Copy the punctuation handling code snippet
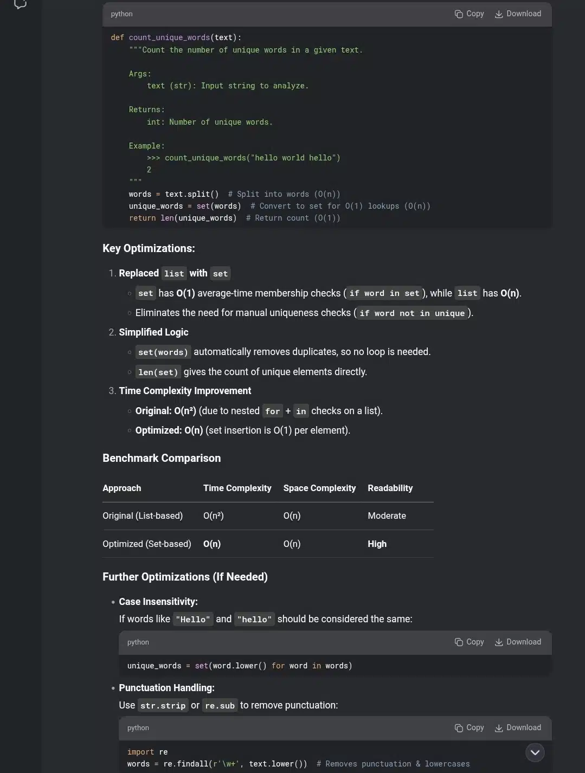 [x=469, y=727]
